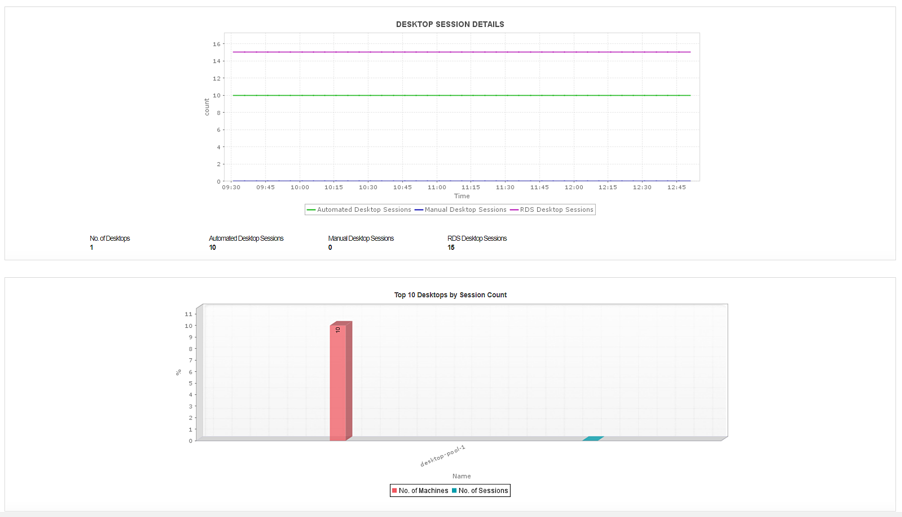The height and width of the screenshot is (517, 902).
Task: Click the RDS Desktop Sessions summary label
Action: pyautogui.click(x=477, y=238)
